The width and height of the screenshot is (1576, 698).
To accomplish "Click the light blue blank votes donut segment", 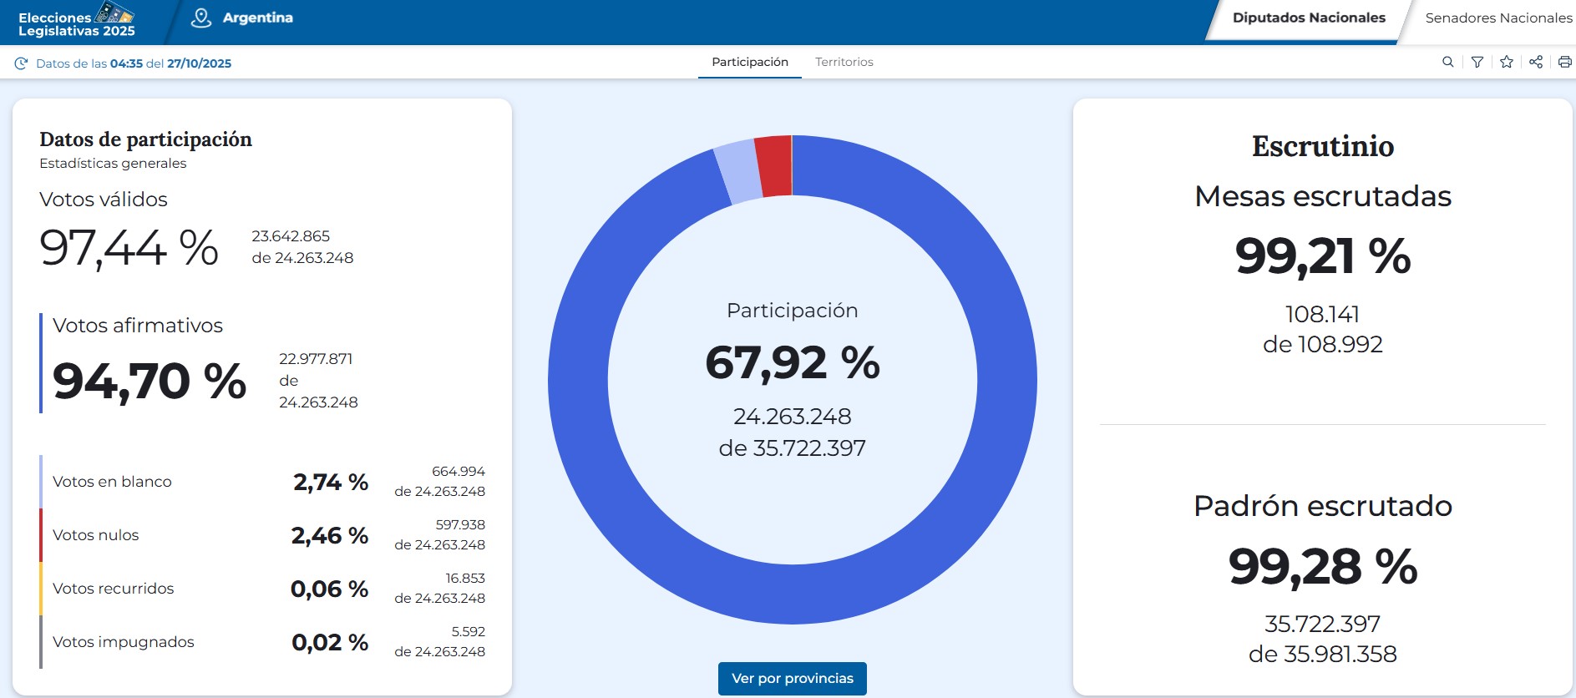I will pos(739,173).
